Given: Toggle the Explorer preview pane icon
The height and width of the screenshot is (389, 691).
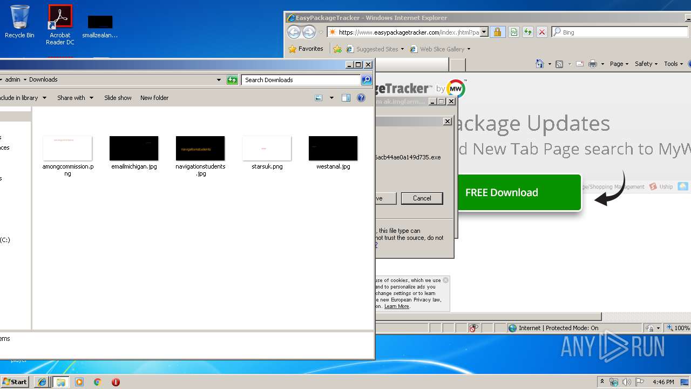Looking at the screenshot, I should pos(346,98).
